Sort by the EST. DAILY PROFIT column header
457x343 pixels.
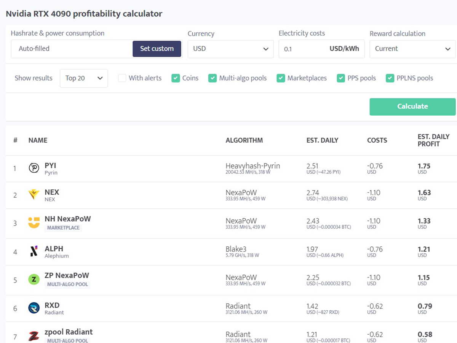(x=433, y=140)
